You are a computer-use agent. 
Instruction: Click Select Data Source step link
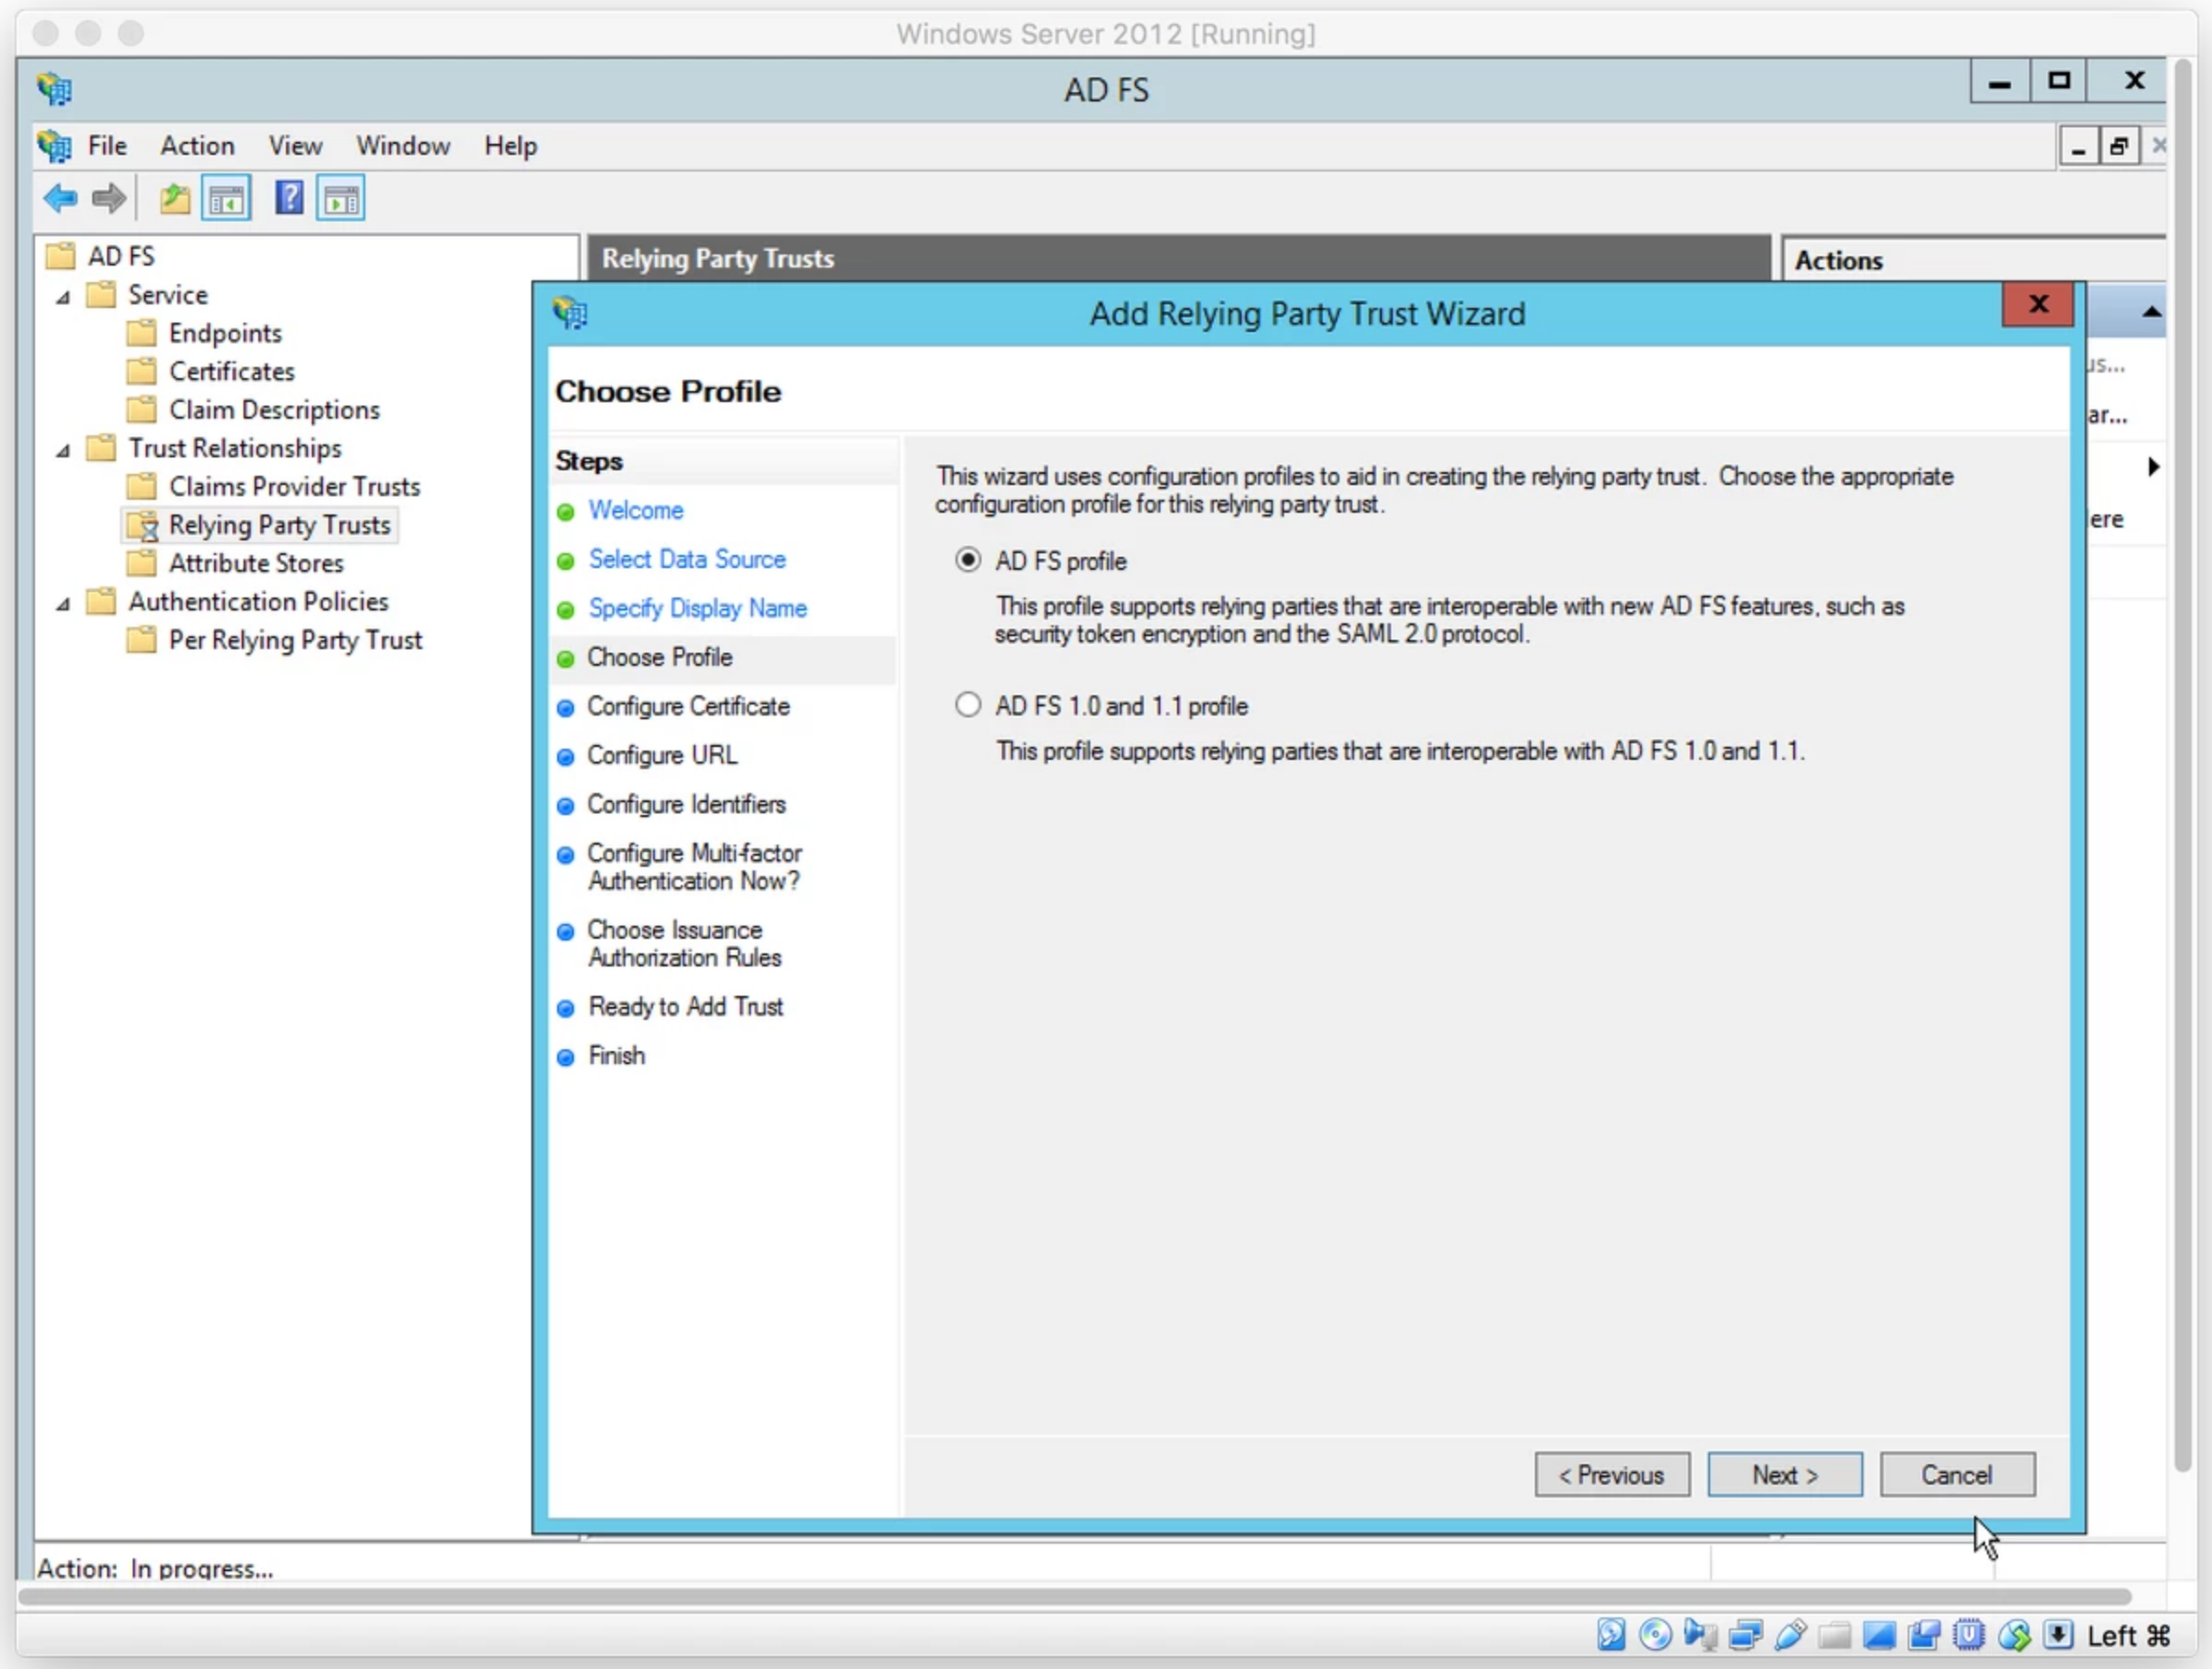(686, 559)
